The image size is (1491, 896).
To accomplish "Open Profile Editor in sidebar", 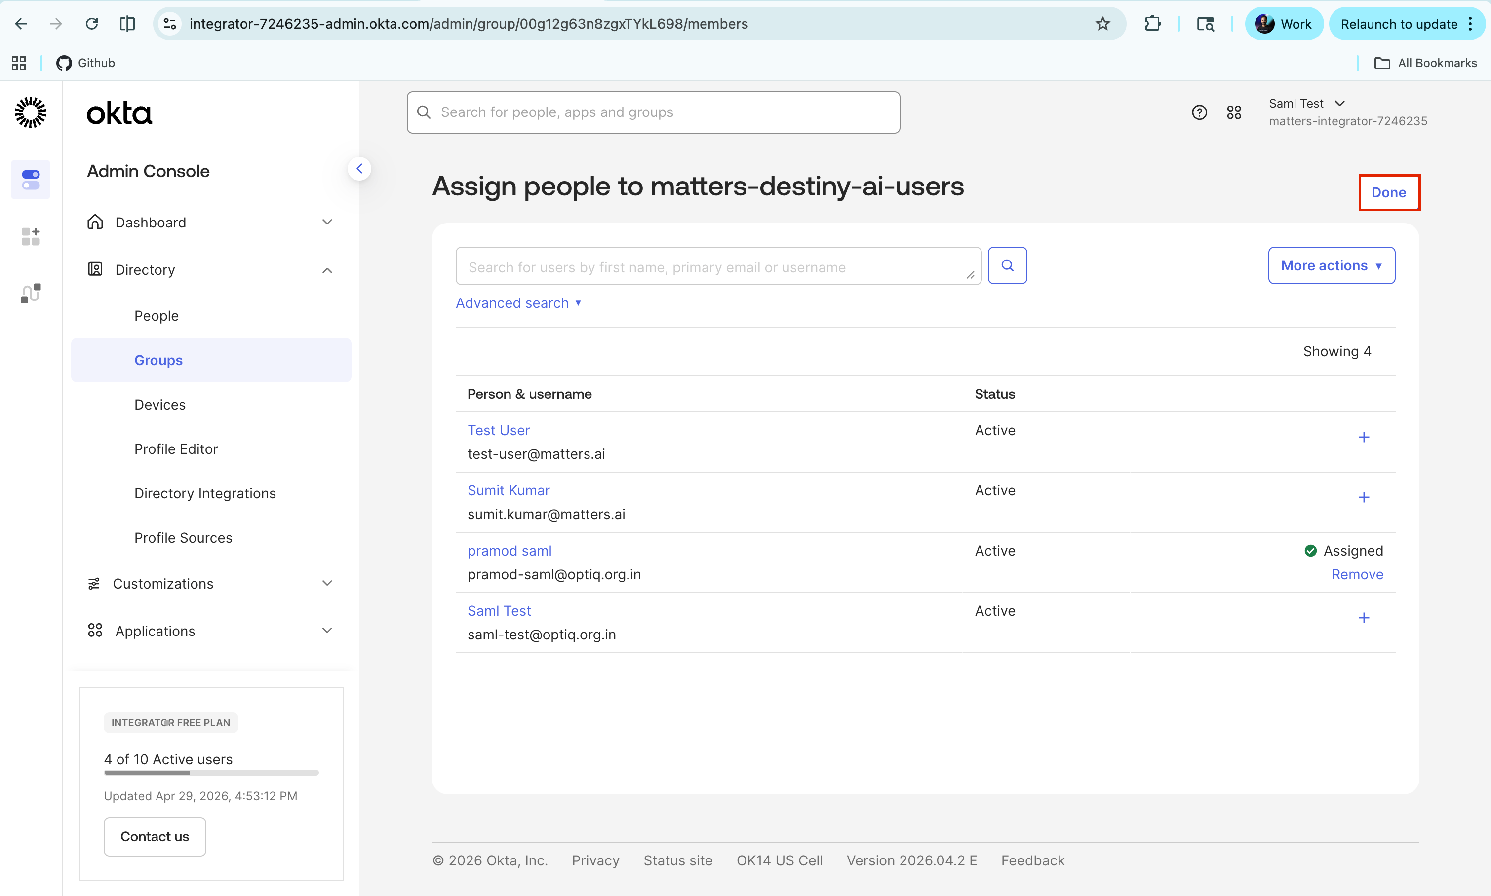I will click(176, 449).
